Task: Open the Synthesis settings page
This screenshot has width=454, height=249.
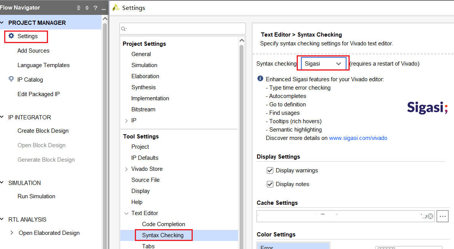Action: pos(143,87)
